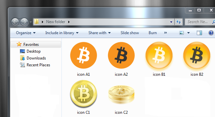The image size is (215, 117).
Task: Minimize the Explorer window
Action: click(190, 10)
